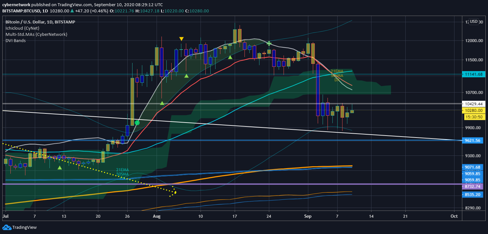Click the 9300.00 price axis tick
Screen dimensions: 488x234
(x=474, y=156)
